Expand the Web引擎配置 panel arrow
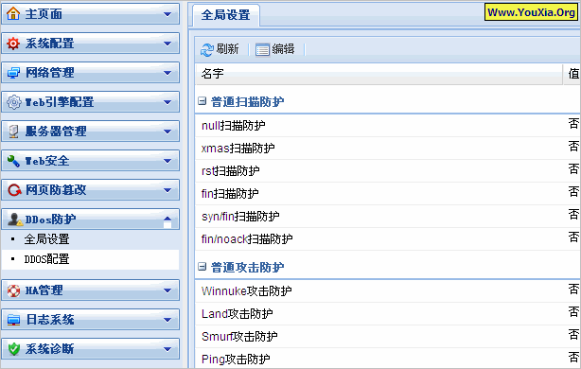The width and height of the screenshot is (581, 369). point(167,102)
